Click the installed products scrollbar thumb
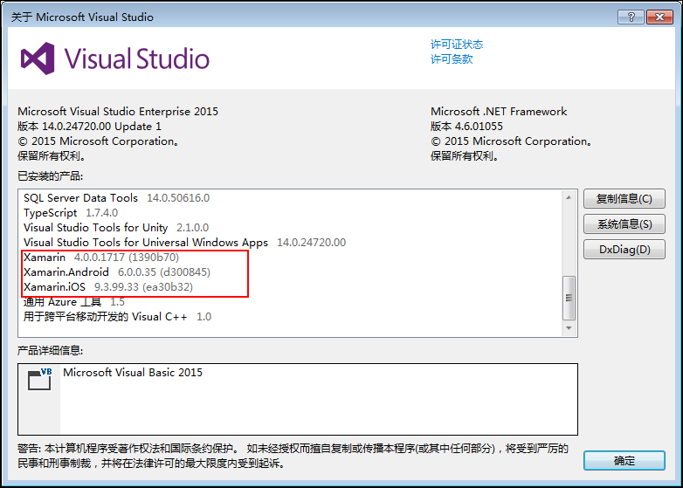 click(569, 298)
